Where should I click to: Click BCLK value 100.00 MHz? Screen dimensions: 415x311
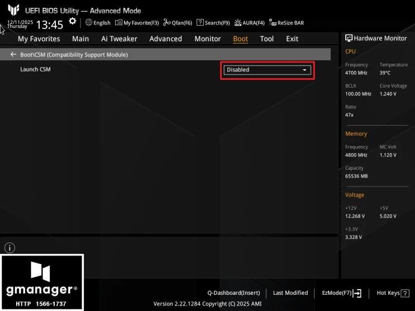point(358,94)
